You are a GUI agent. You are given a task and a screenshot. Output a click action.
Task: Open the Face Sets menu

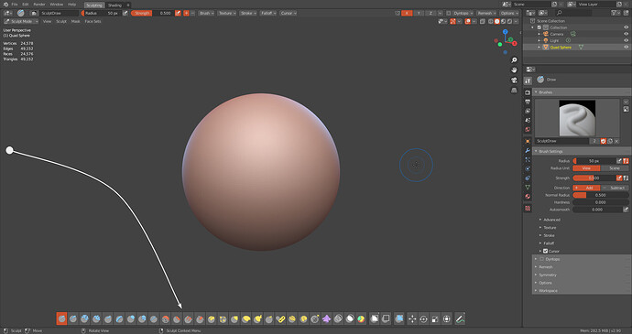point(93,21)
